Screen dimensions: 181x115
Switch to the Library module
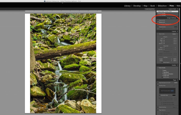tap(127, 5)
